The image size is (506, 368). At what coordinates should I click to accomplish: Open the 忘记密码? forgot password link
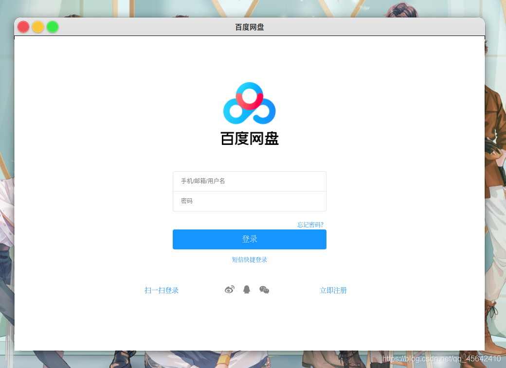pos(310,225)
